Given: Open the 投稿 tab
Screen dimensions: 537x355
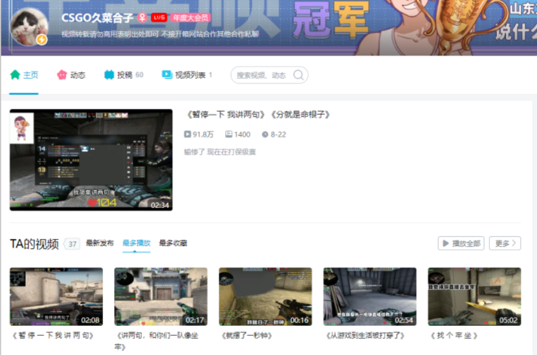Looking at the screenshot, I should 124,75.
